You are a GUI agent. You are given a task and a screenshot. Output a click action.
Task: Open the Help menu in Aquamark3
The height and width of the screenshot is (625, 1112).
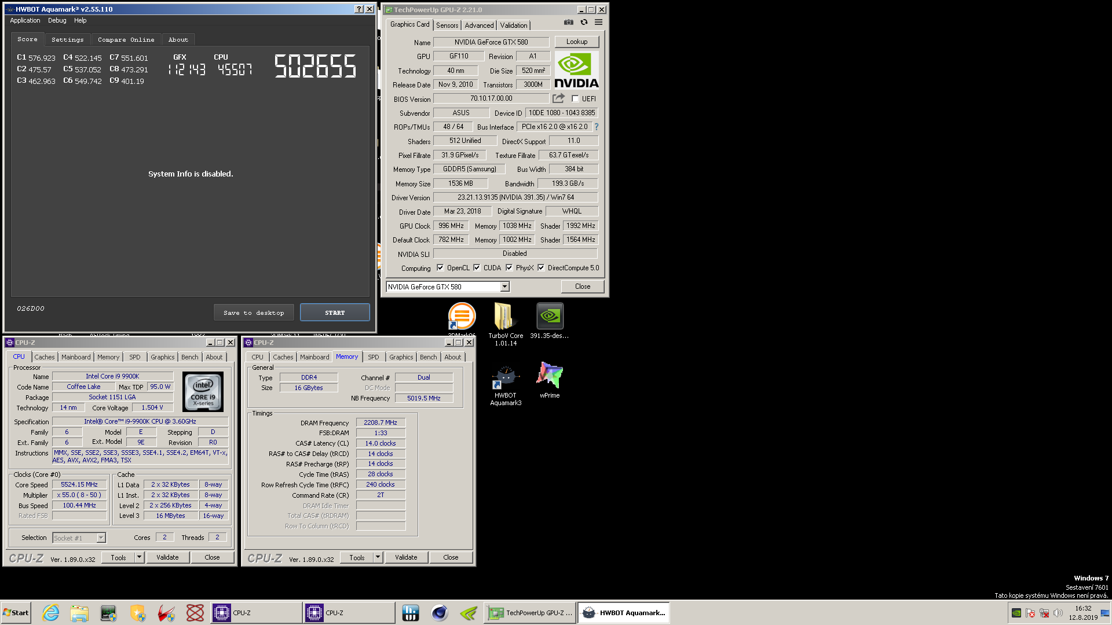pos(80,20)
